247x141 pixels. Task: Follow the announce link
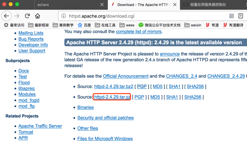(x=170, y=54)
